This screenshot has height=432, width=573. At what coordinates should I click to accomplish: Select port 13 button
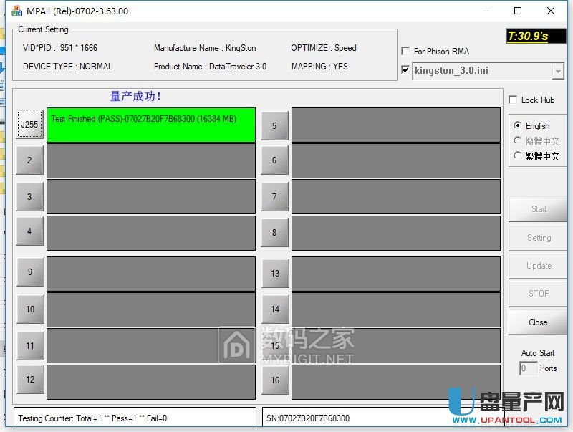[x=275, y=273]
